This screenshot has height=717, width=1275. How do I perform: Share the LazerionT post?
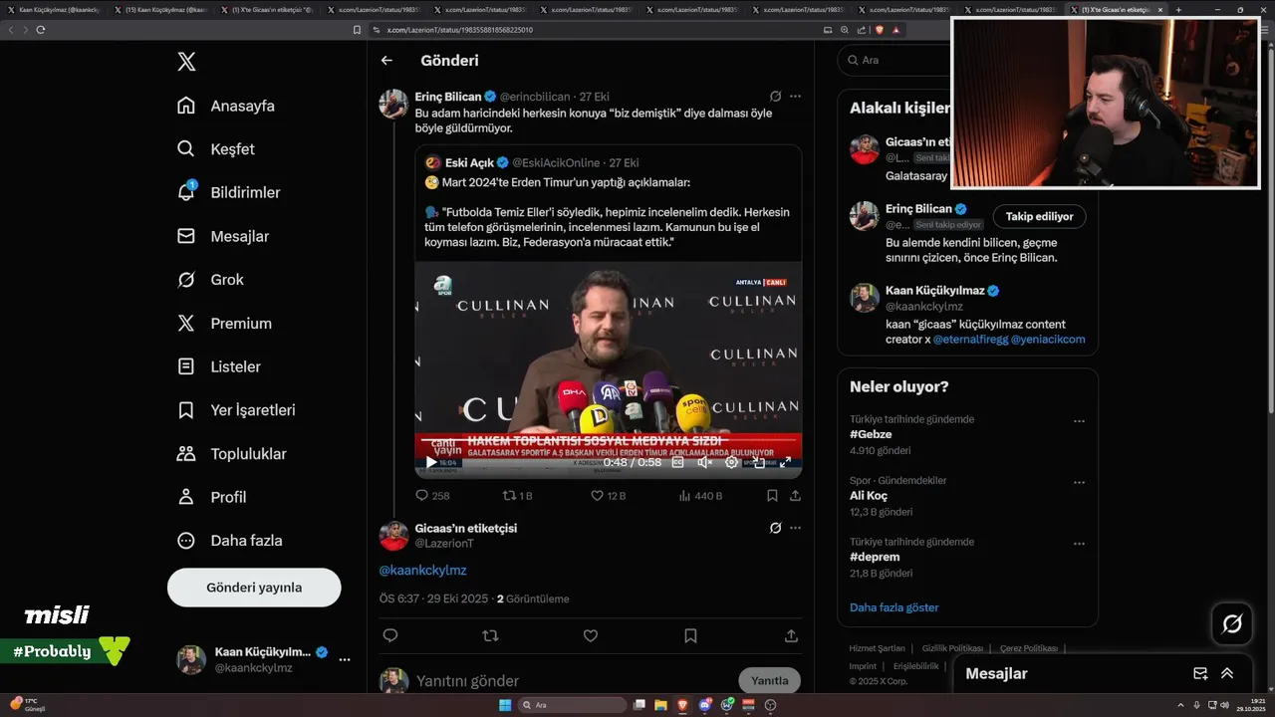pyautogui.click(x=791, y=635)
